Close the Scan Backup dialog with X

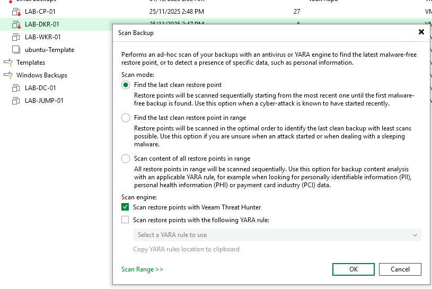click(x=421, y=32)
